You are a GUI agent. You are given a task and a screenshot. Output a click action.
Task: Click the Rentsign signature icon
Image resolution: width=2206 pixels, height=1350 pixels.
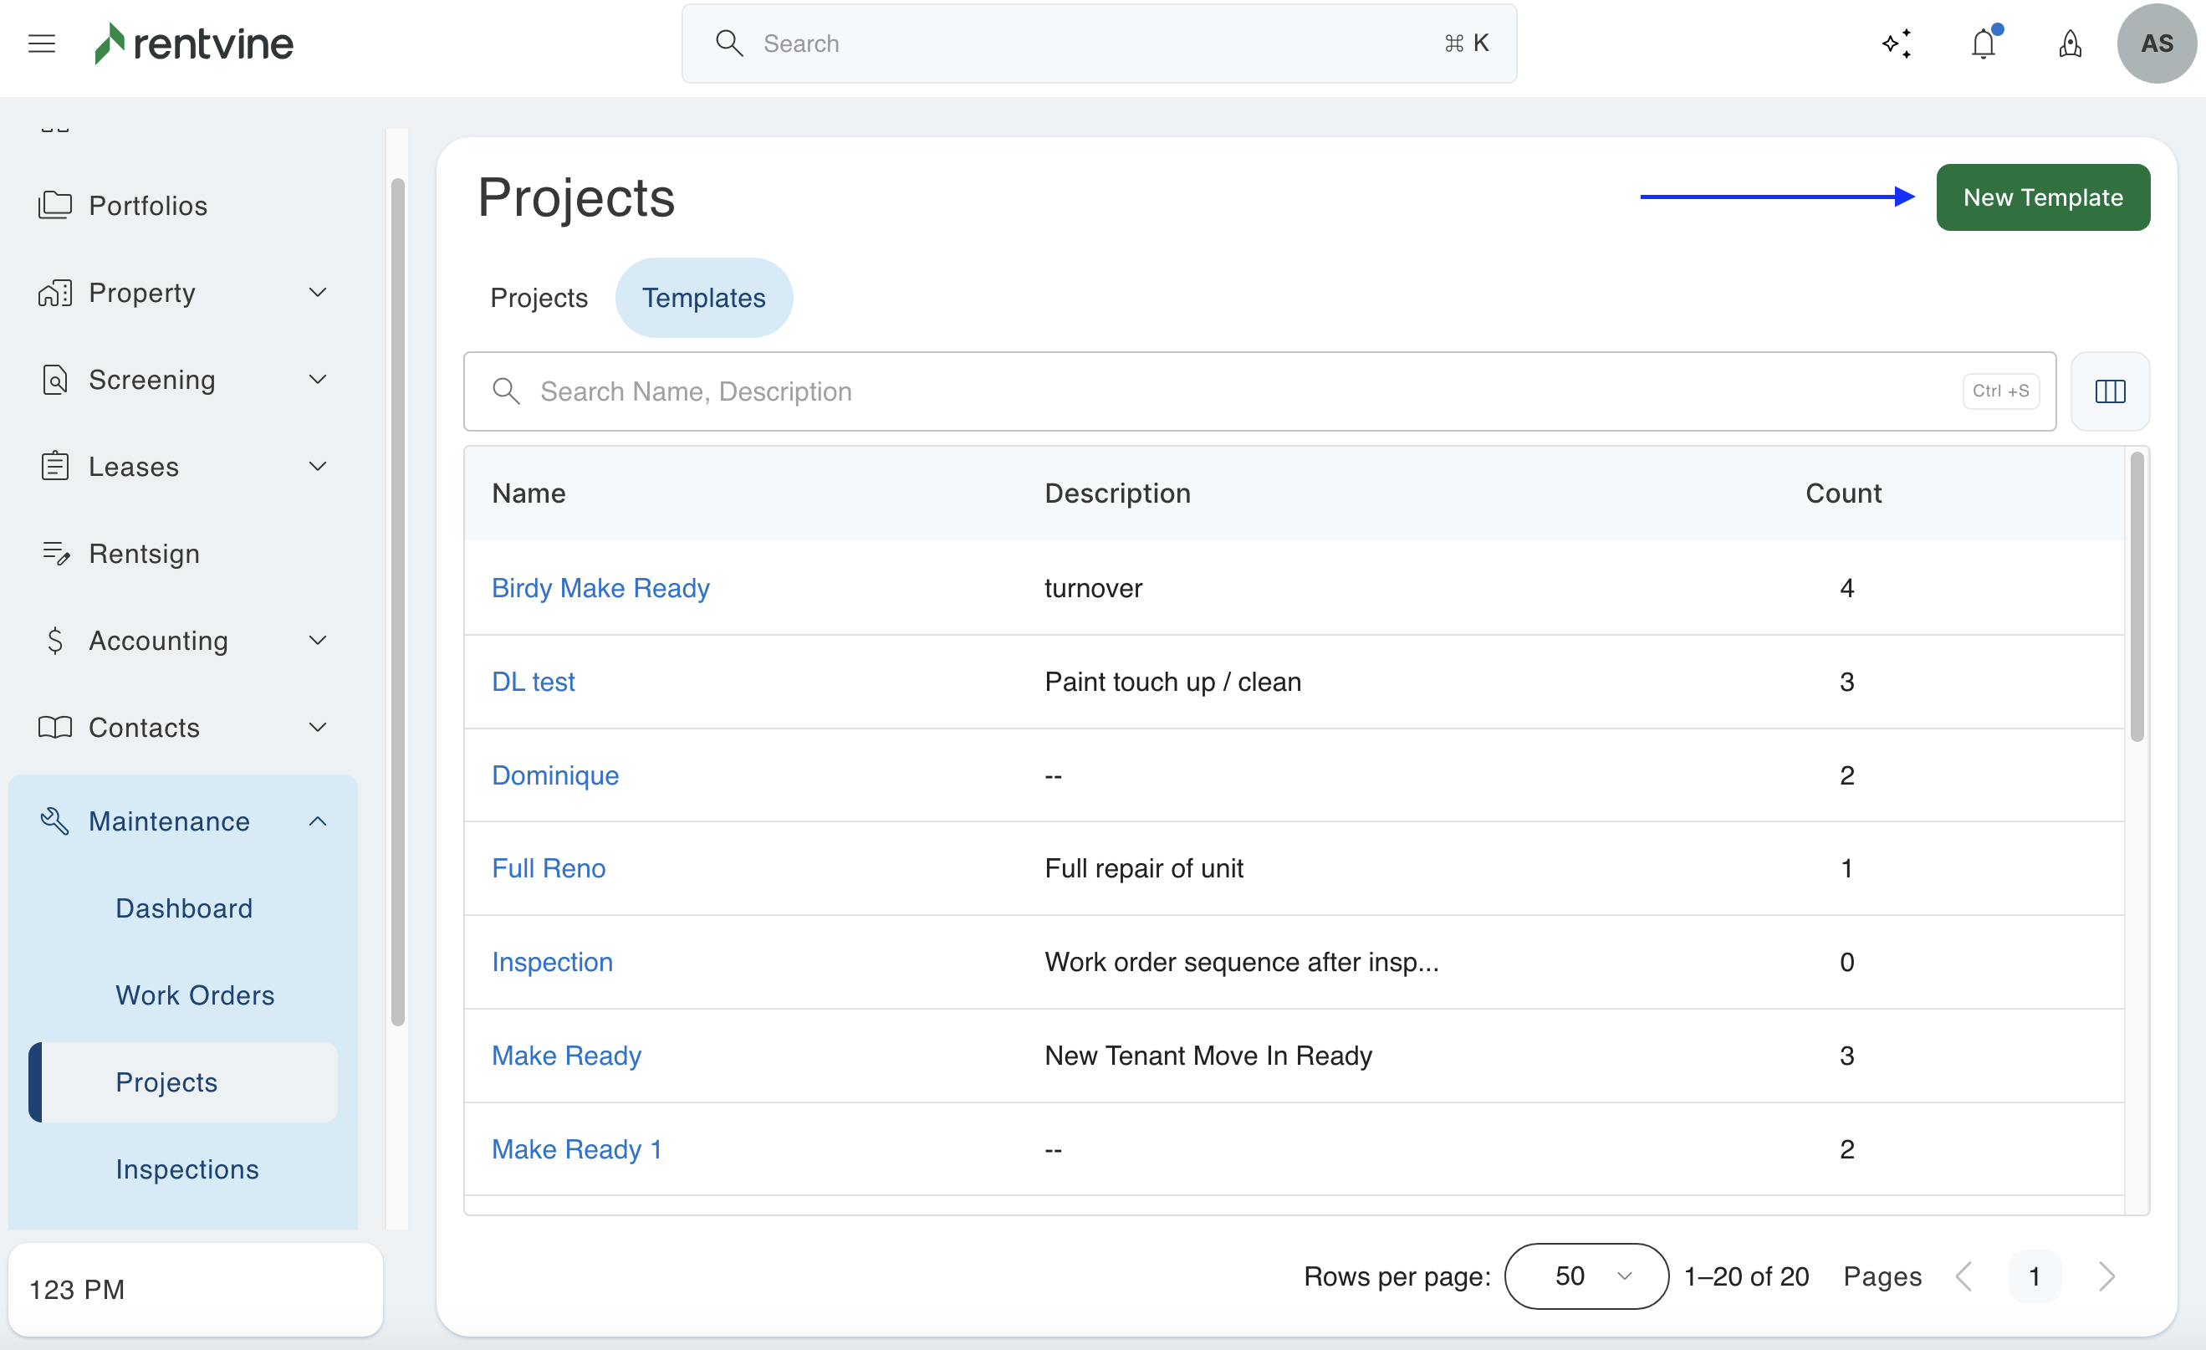(x=54, y=553)
